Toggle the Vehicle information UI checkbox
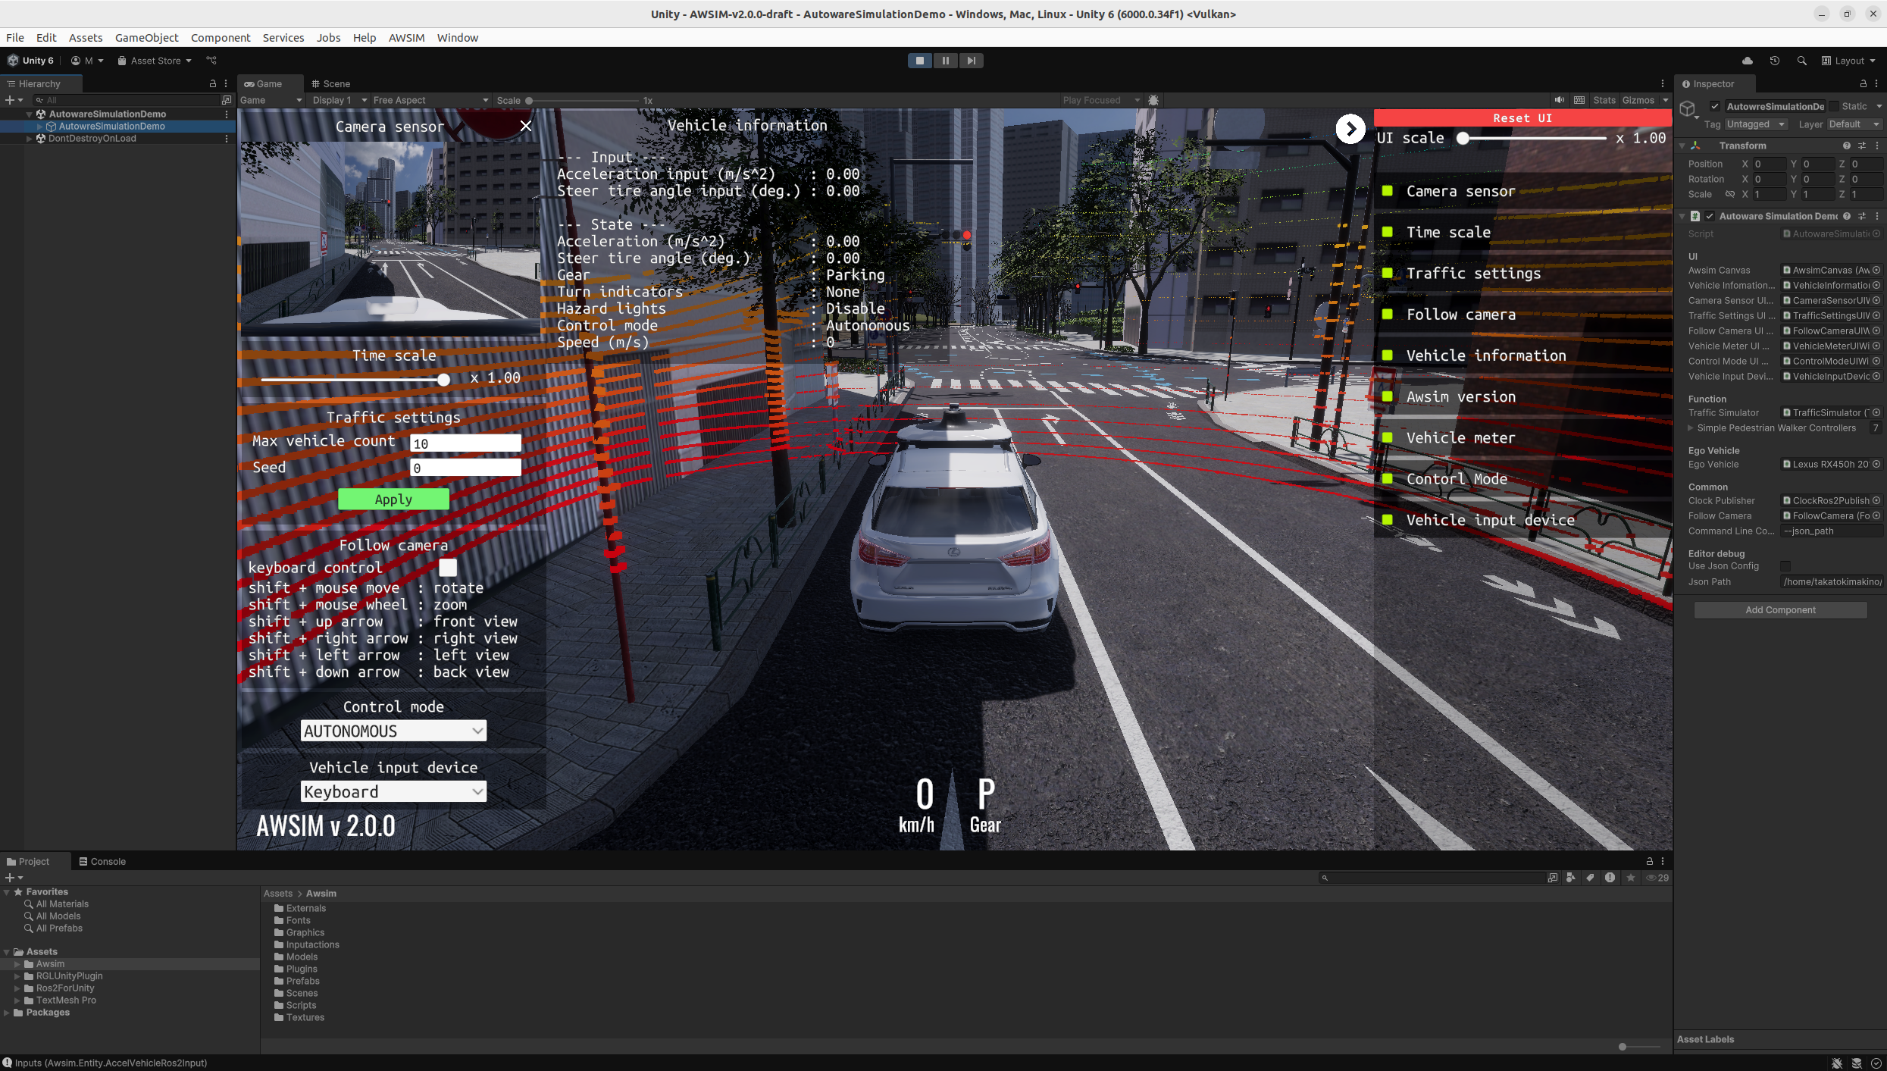The height and width of the screenshot is (1071, 1887). click(1387, 355)
